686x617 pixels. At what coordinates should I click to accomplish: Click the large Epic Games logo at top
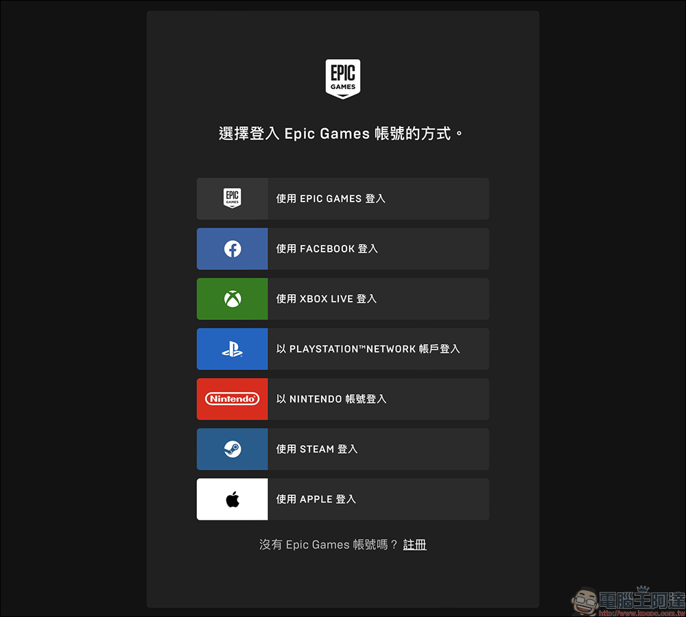[x=343, y=79]
